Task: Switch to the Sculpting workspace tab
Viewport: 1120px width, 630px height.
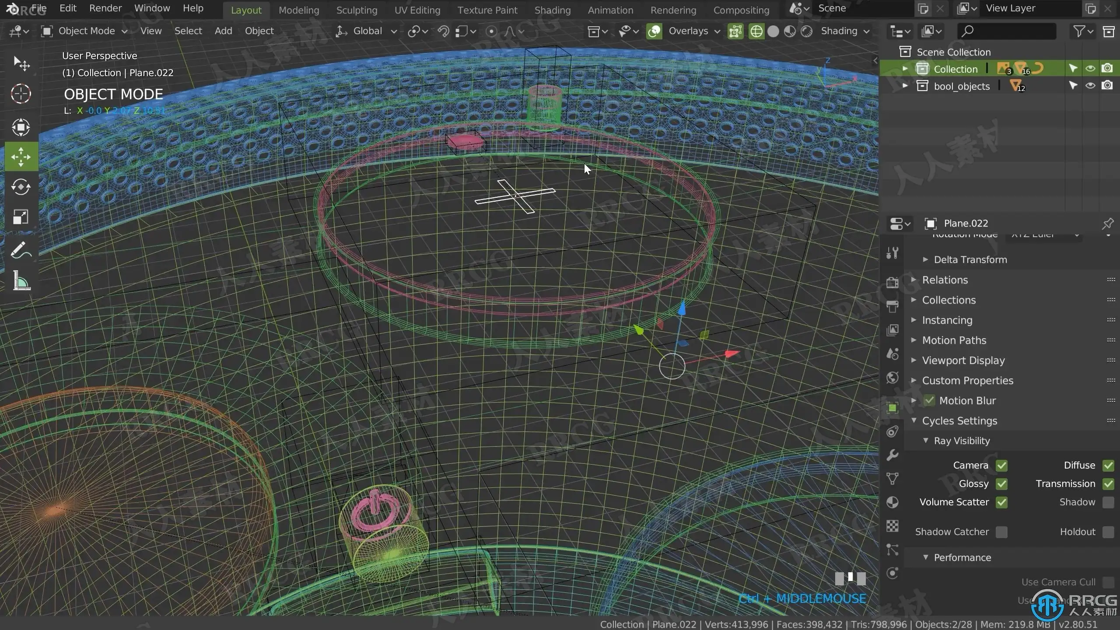Action: point(357,10)
